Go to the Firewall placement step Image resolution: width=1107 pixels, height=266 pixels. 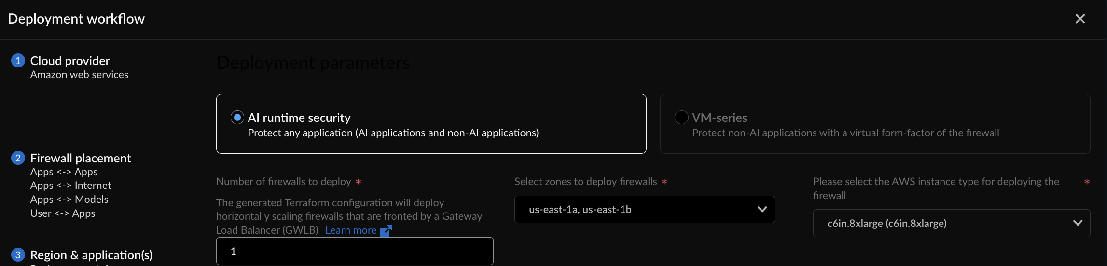click(x=81, y=158)
